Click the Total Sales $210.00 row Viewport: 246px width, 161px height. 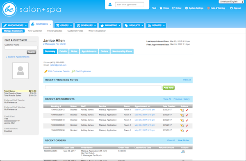pyautogui.click(x=20, y=91)
